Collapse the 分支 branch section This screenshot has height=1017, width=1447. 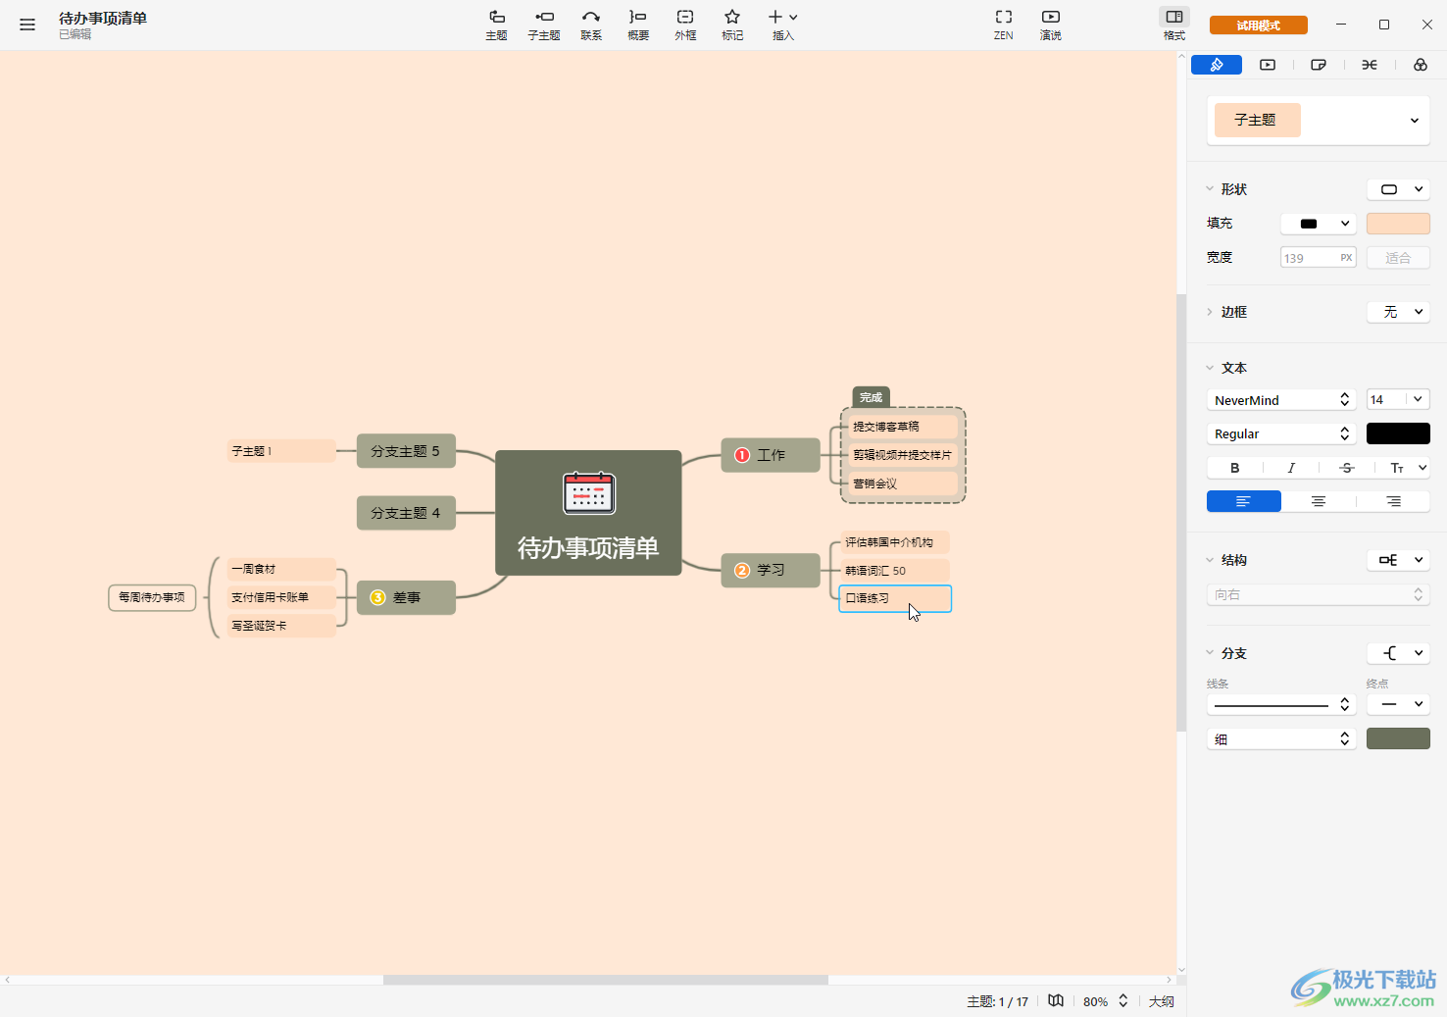(x=1210, y=653)
